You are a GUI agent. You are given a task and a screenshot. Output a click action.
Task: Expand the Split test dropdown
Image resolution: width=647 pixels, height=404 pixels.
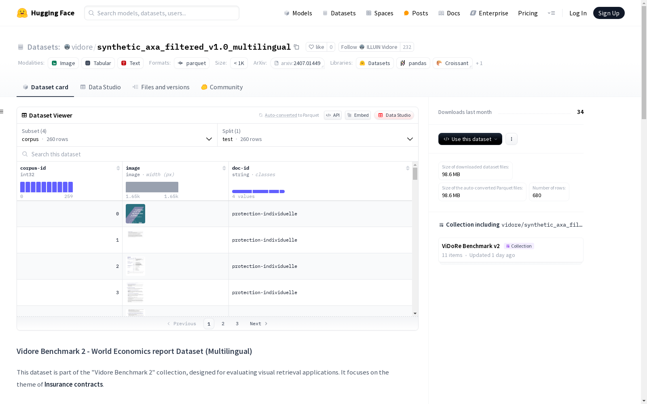pos(318,135)
